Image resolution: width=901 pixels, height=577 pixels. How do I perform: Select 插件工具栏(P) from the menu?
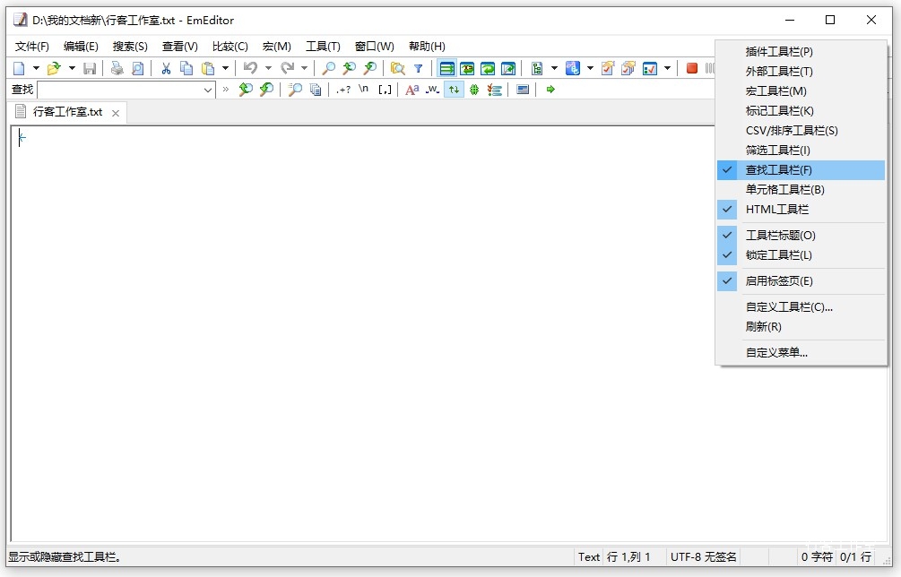pyautogui.click(x=801, y=52)
